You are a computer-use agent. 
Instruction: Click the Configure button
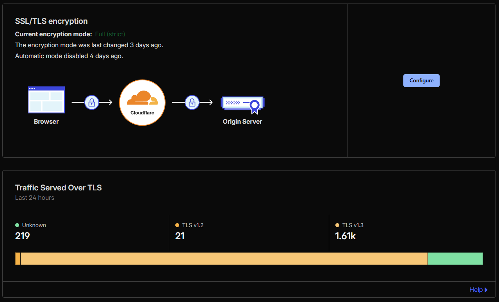(x=421, y=80)
